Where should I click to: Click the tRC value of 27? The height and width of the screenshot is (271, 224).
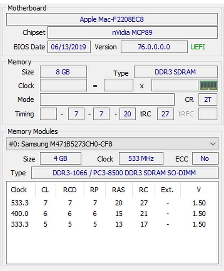coord(165,114)
